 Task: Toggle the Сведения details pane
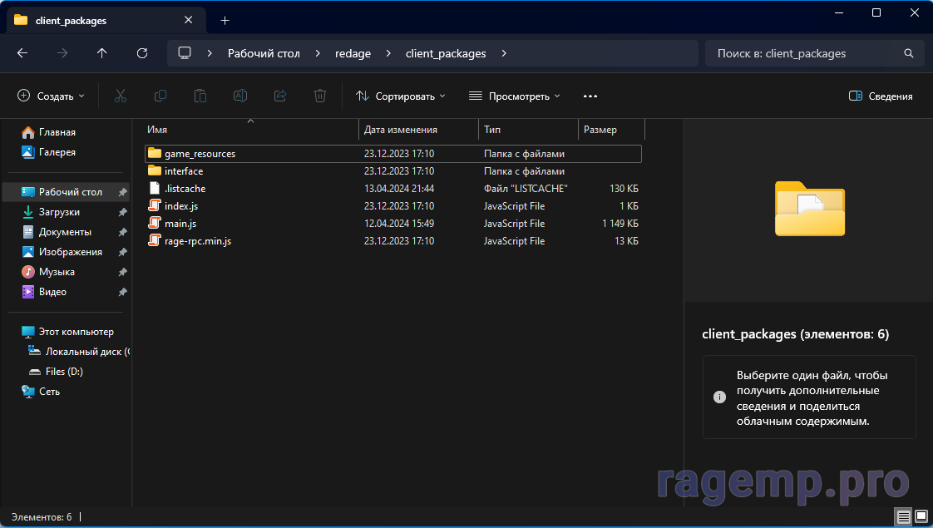(881, 96)
